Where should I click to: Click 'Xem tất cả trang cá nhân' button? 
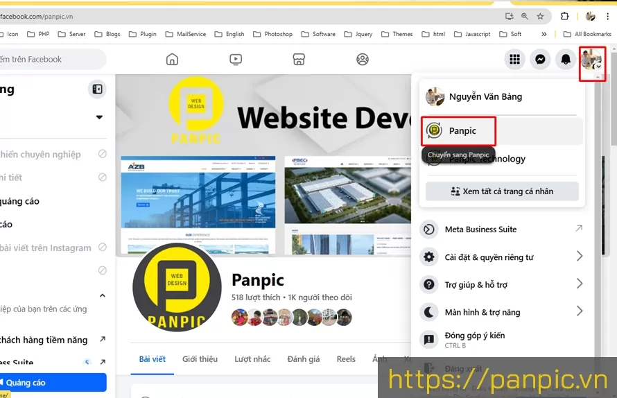tap(502, 191)
